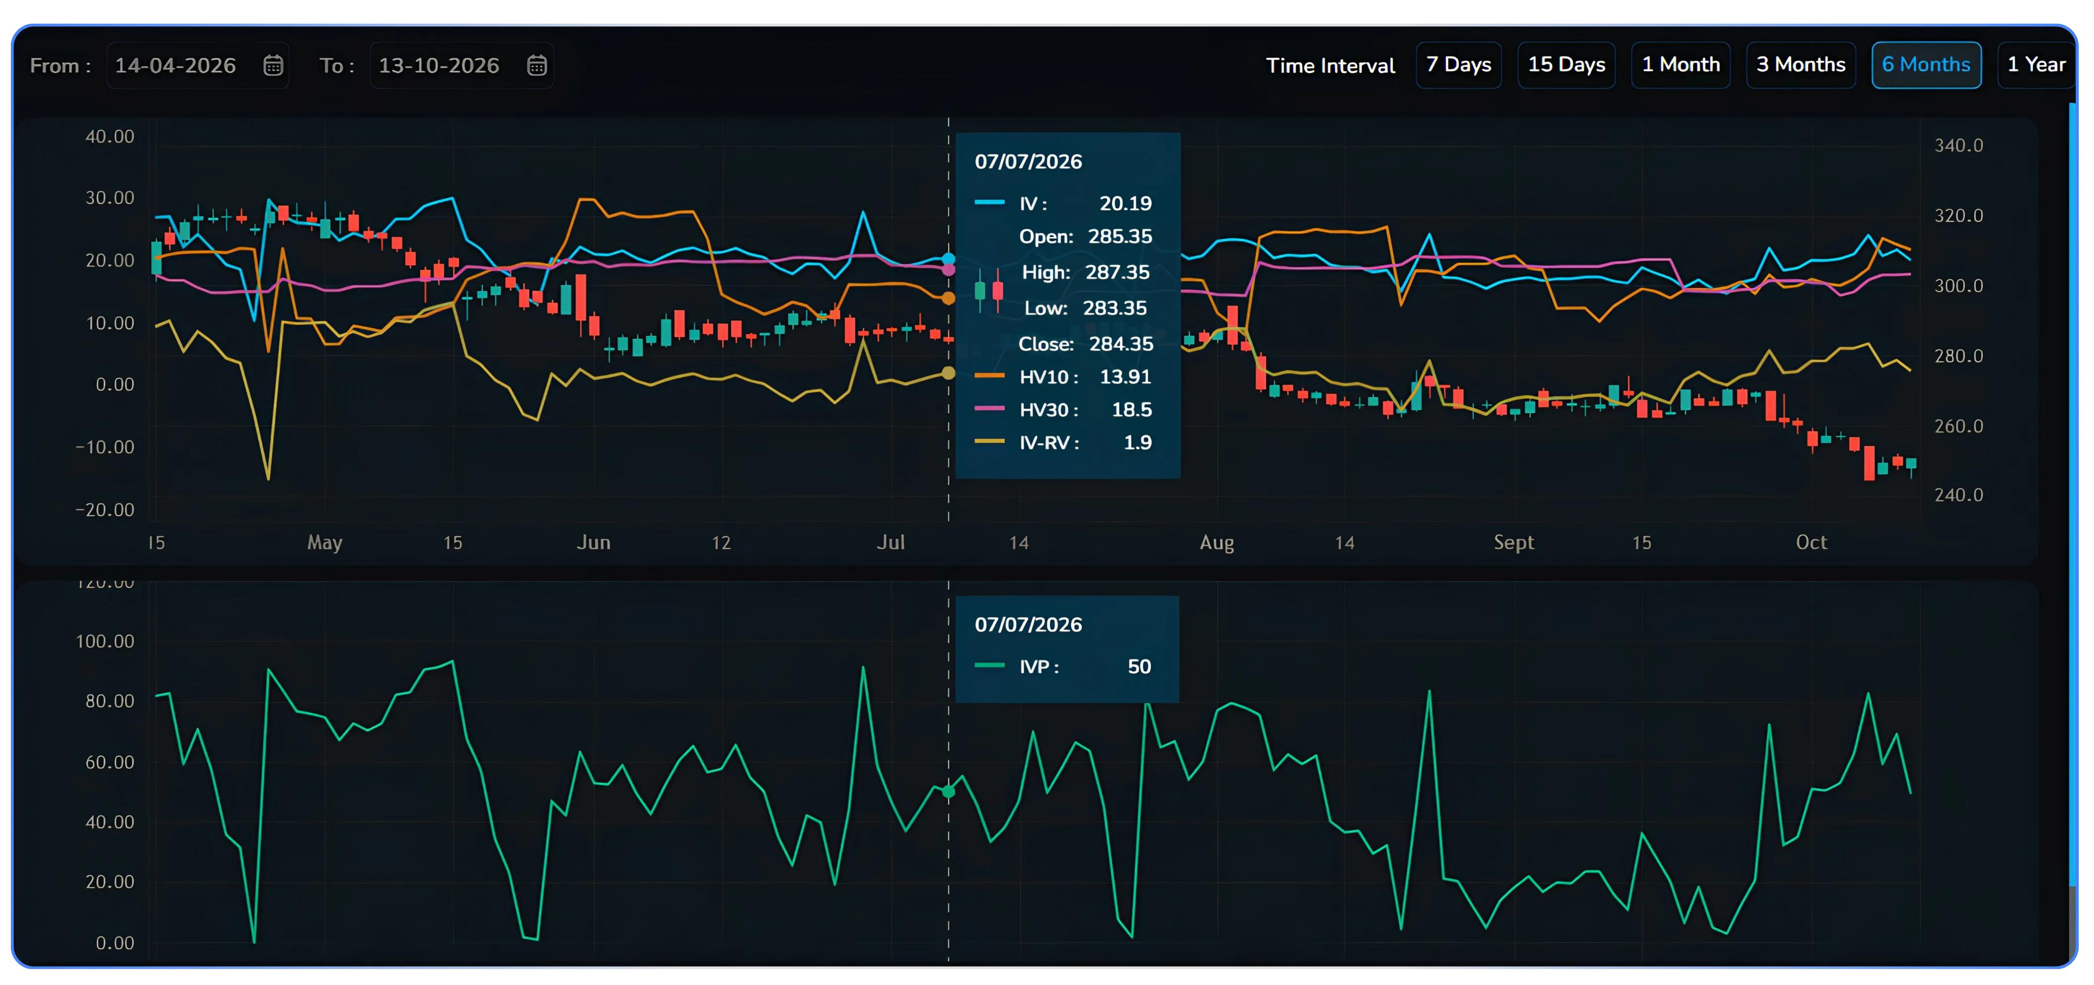
Task: Click the 07/07/2026 date in upper tooltip
Action: click(x=1028, y=162)
